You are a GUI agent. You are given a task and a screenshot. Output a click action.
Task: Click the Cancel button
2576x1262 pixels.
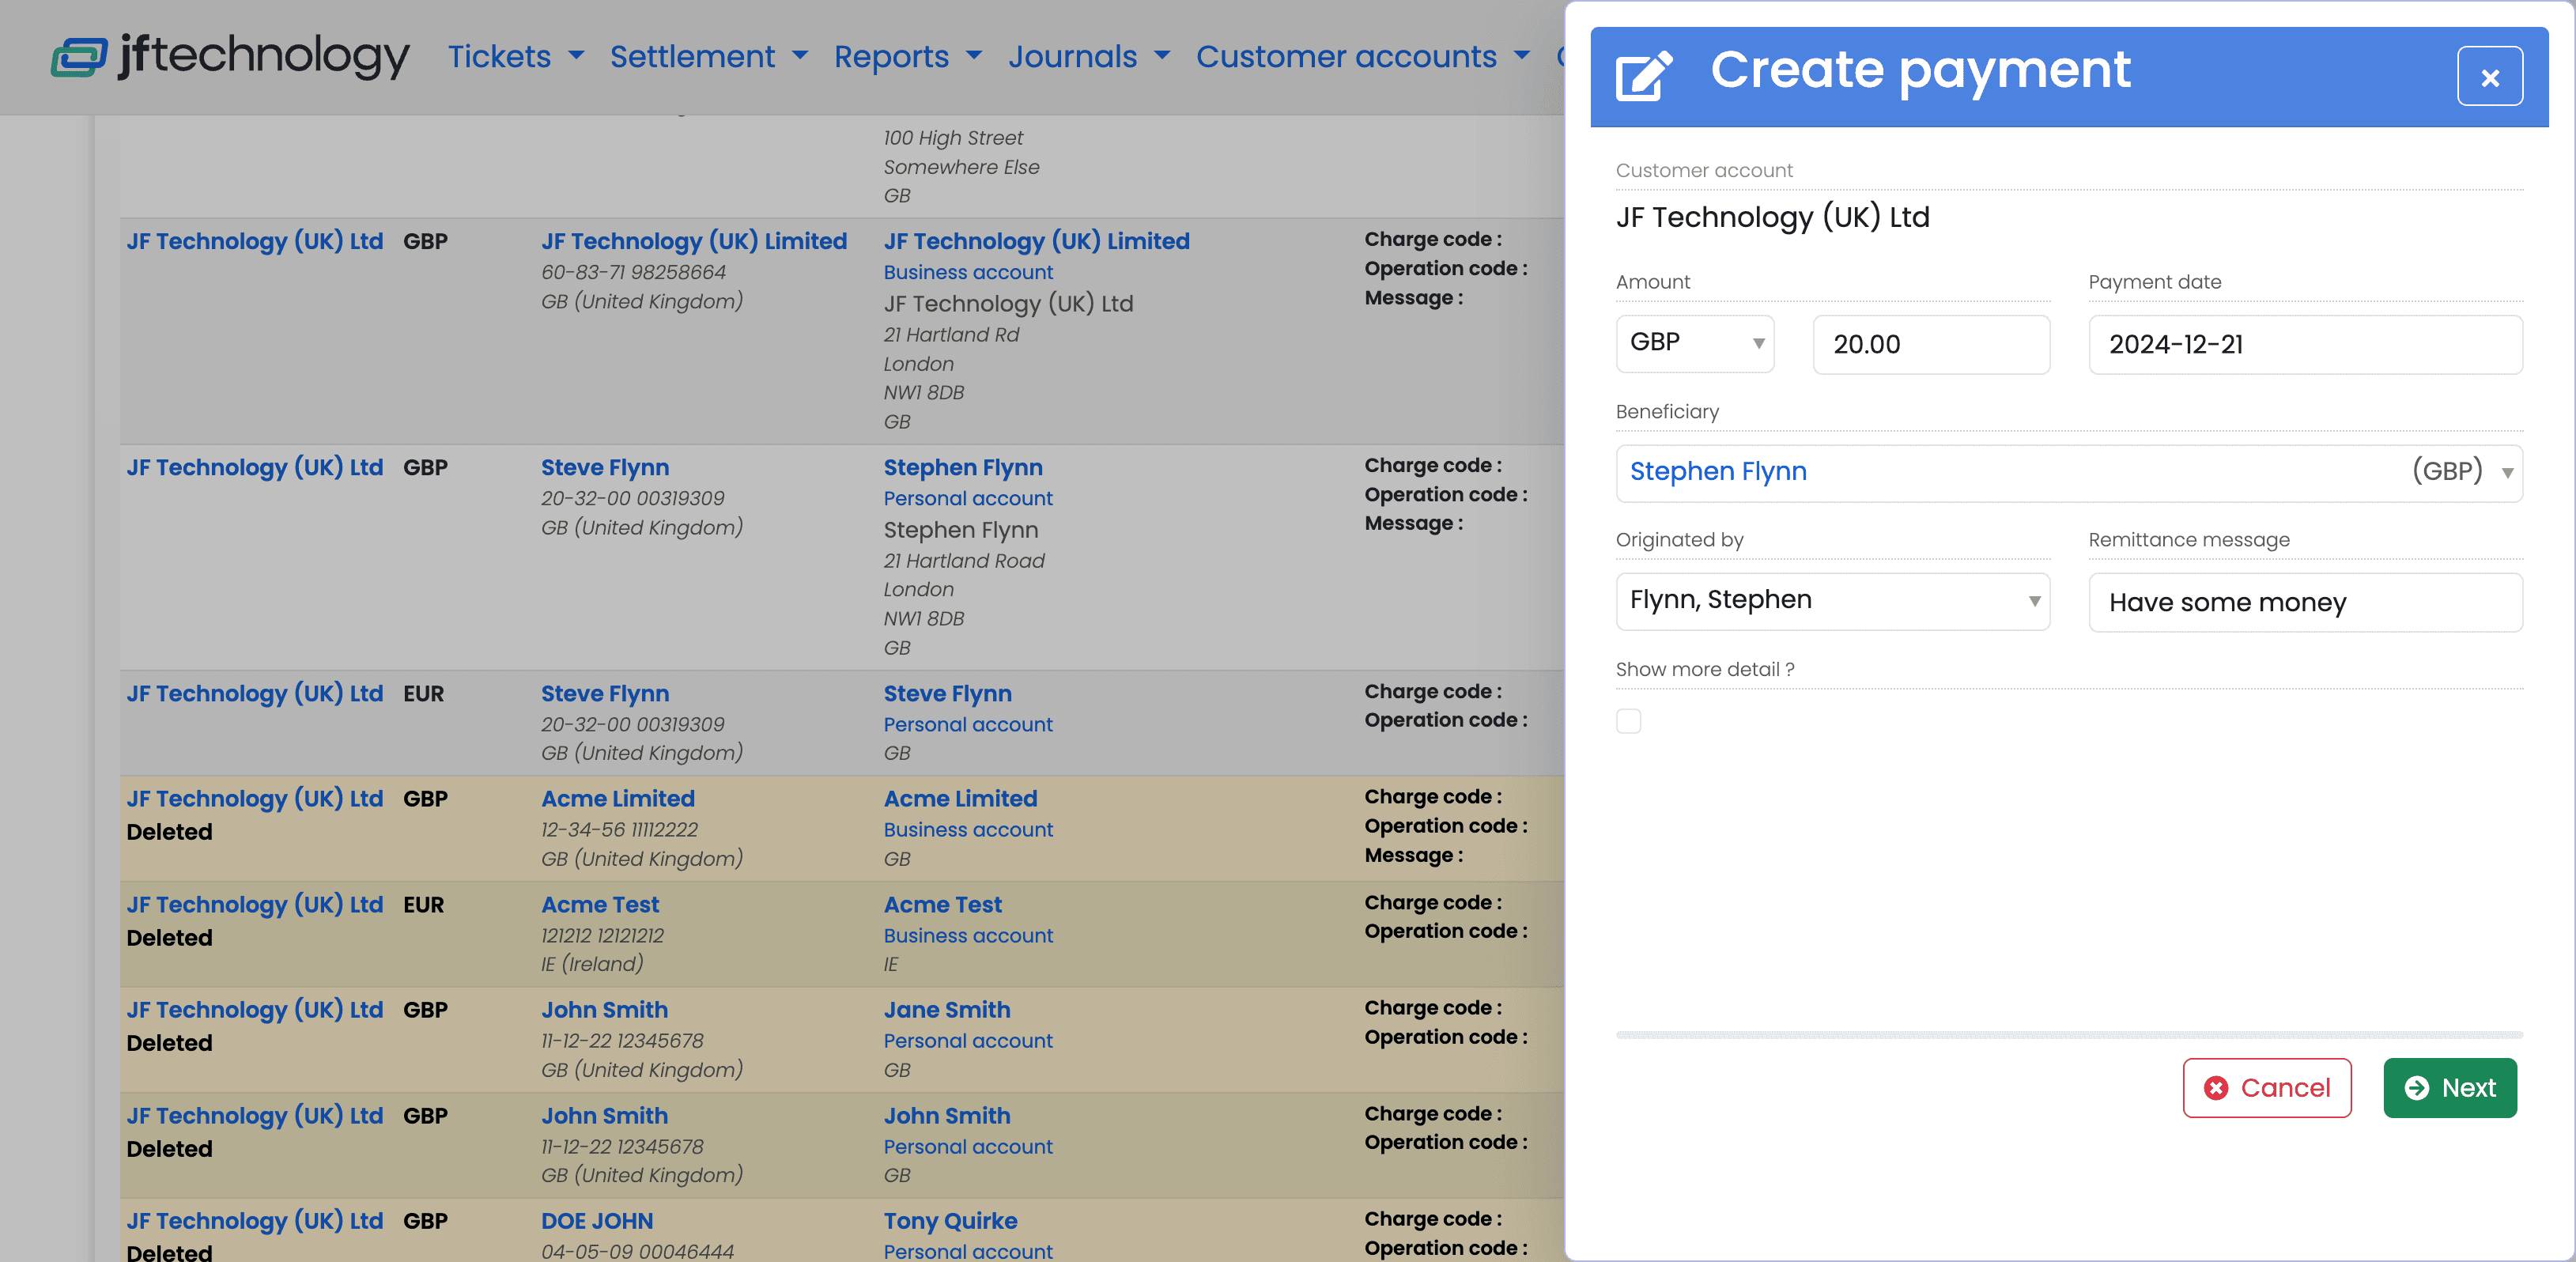2266,1087
